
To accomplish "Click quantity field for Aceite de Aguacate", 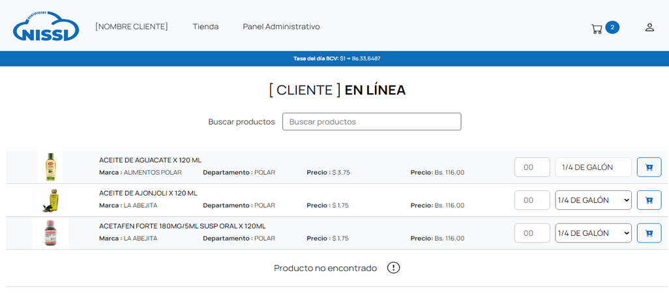I will coord(532,167).
